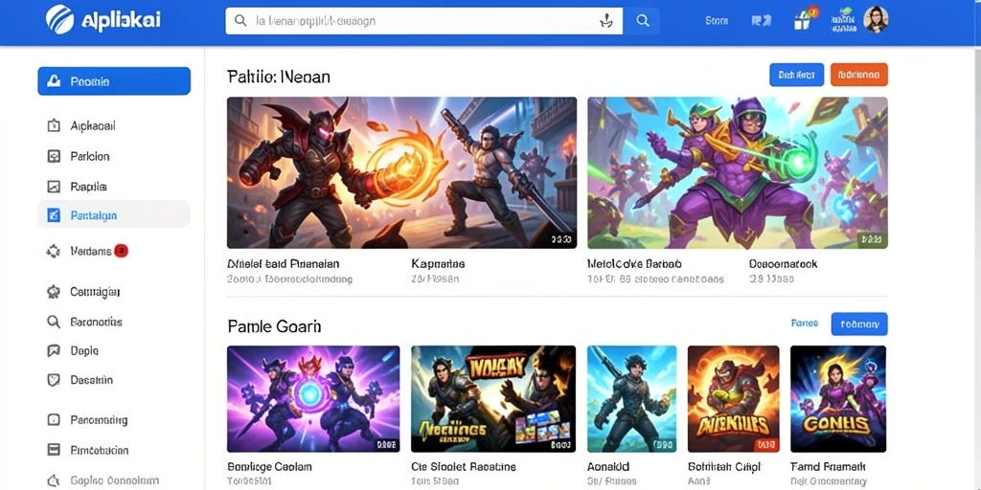Click the Paneo link in Pamle Goarn header
The width and height of the screenshot is (981, 490).
[805, 323]
